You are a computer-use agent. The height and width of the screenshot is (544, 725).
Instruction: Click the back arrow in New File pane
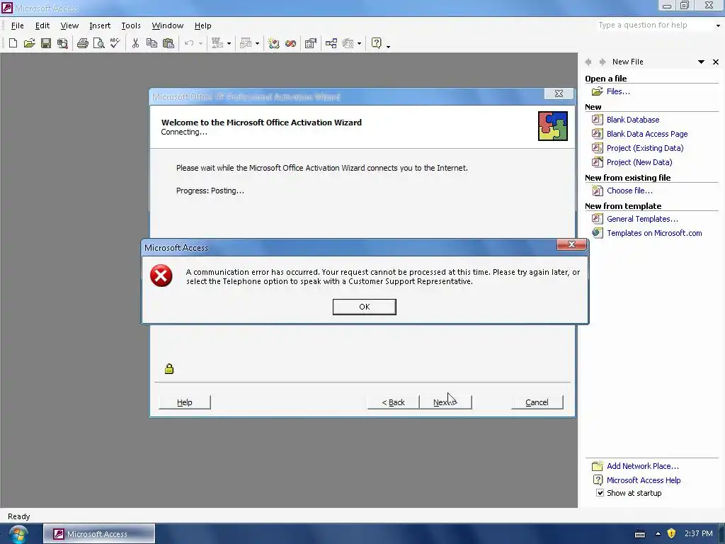pyautogui.click(x=588, y=62)
